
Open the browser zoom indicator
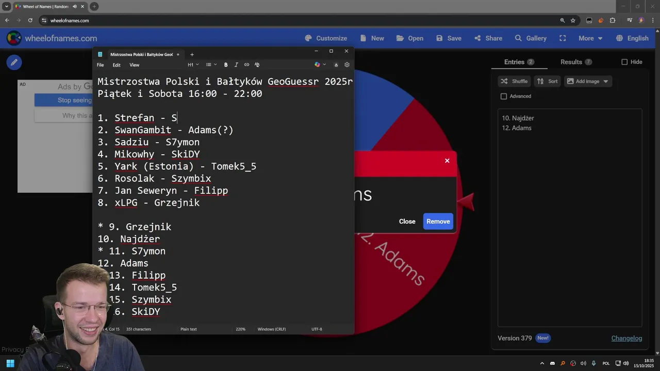[562, 21]
